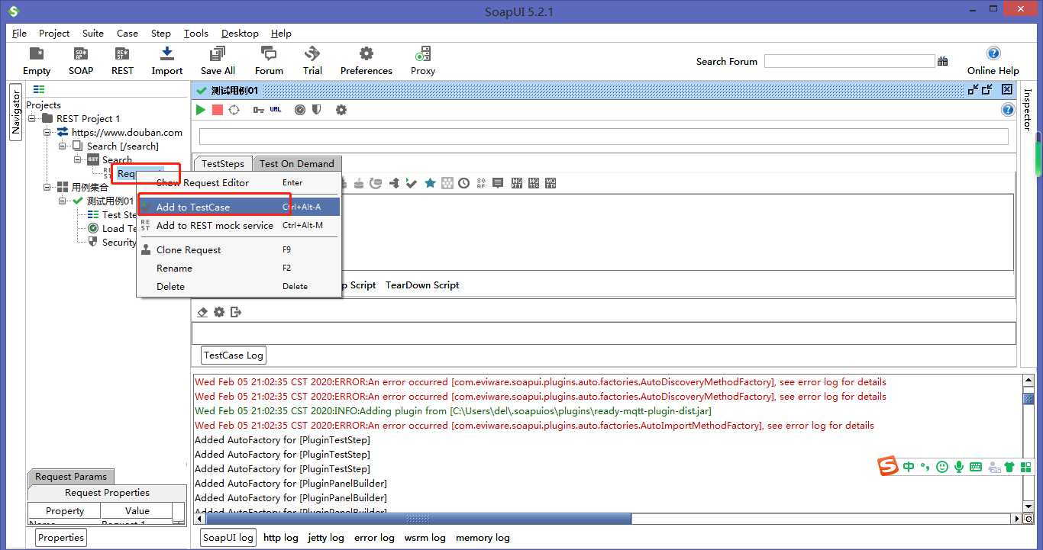Screen dimensions: 1043x550
Task: Open the Desktop menu
Action: pos(240,33)
